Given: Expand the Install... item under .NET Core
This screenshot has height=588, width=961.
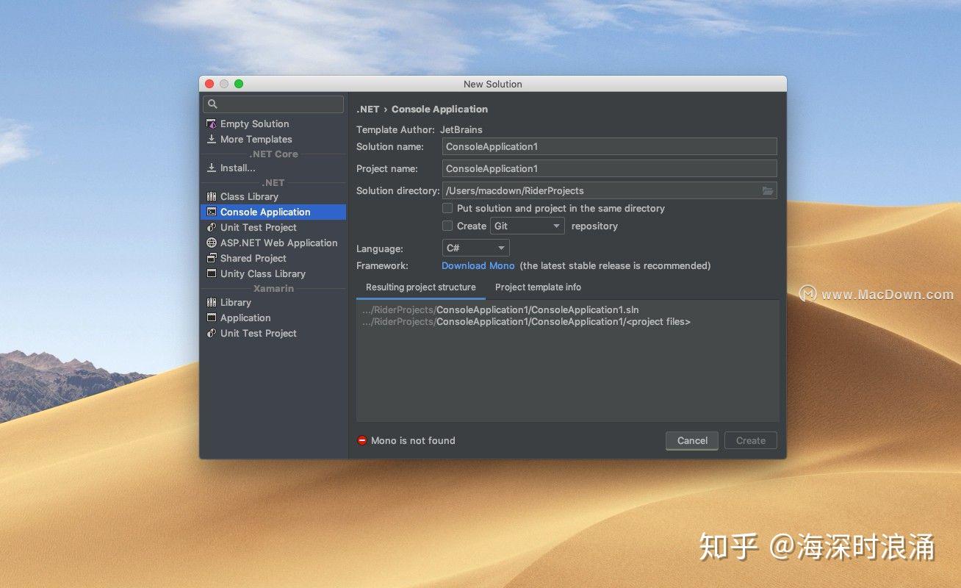Looking at the screenshot, I should pyautogui.click(x=237, y=168).
